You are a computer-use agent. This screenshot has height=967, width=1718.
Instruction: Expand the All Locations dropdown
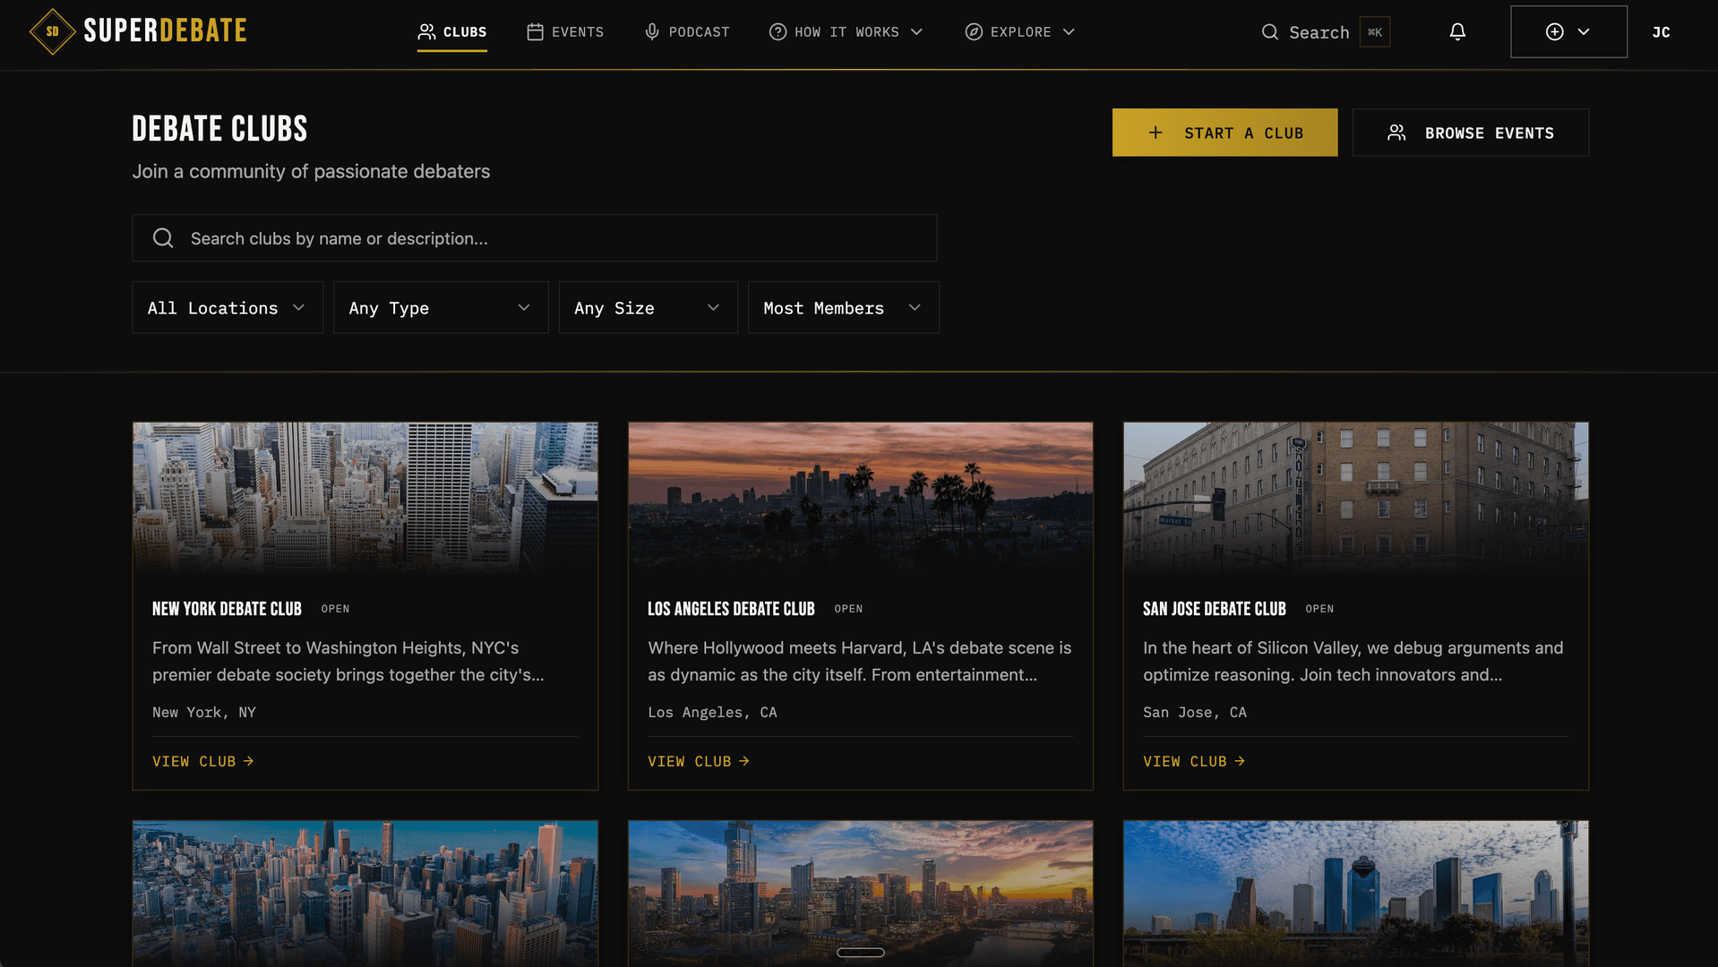coord(227,308)
